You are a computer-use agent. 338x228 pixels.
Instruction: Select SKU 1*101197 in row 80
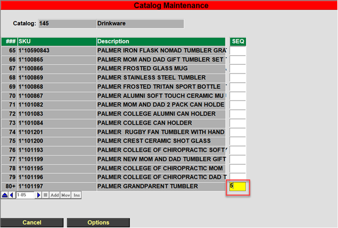point(56,187)
